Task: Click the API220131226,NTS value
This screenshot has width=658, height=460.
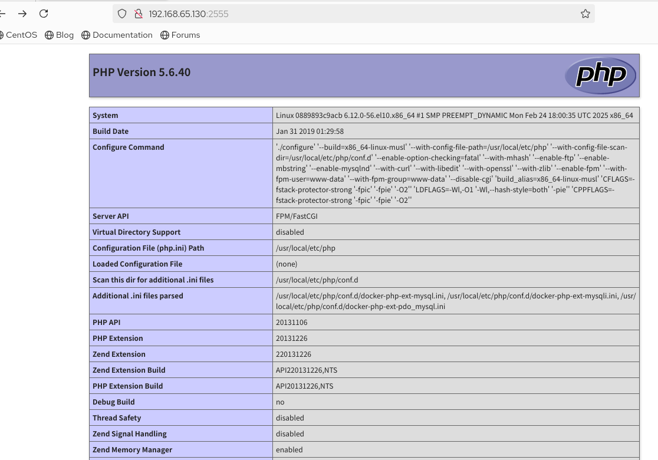Action: (307, 370)
